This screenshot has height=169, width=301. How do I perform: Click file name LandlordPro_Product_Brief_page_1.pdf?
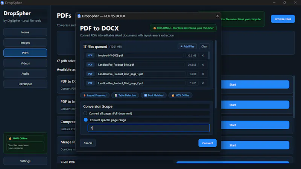click(120, 74)
